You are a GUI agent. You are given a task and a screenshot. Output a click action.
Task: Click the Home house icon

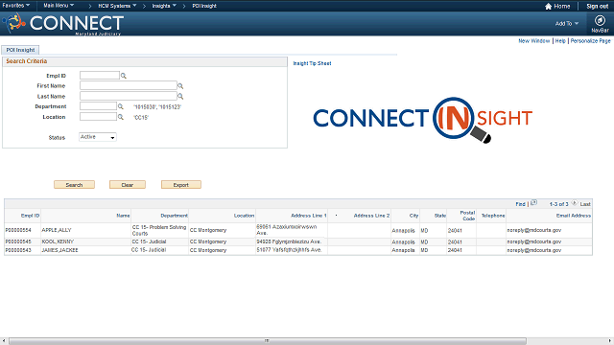coord(548,7)
